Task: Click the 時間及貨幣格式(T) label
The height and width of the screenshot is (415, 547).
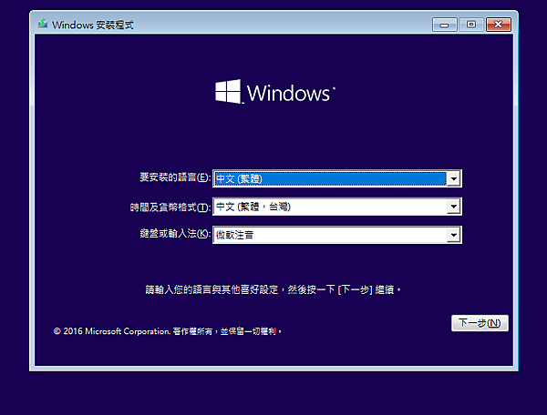Action: pyautogui.click(x=170, y=207)
